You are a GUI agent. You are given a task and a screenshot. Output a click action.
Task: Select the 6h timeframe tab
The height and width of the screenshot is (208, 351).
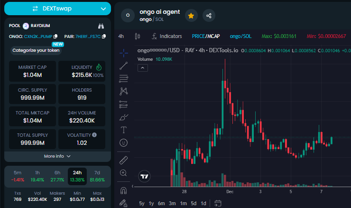[x=57, y=176]
